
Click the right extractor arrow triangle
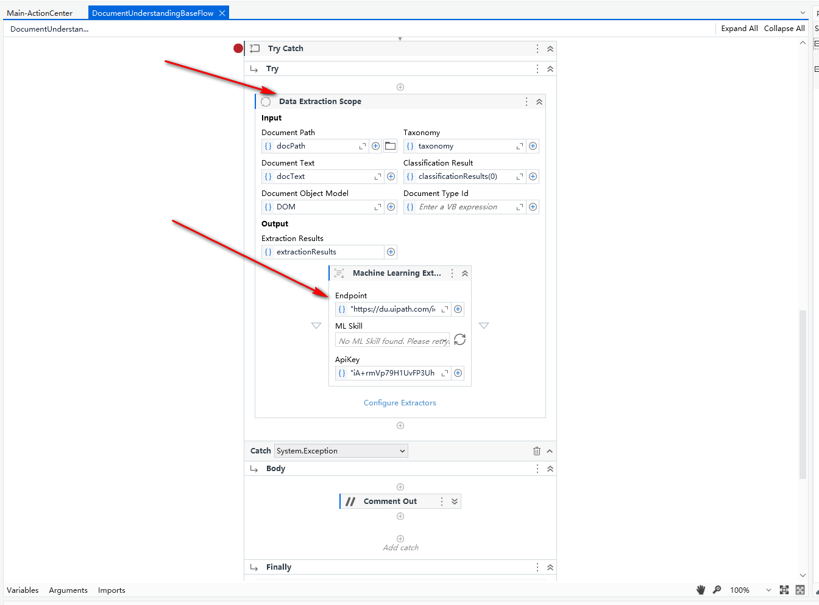(484, 326)
